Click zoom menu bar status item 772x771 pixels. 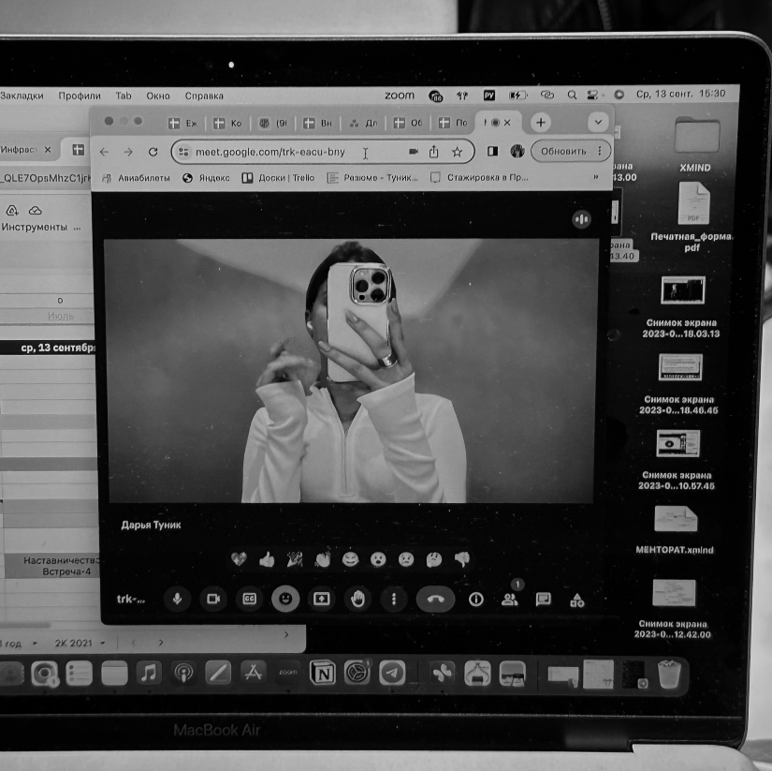pyautogui.click(x=400, y=96)
